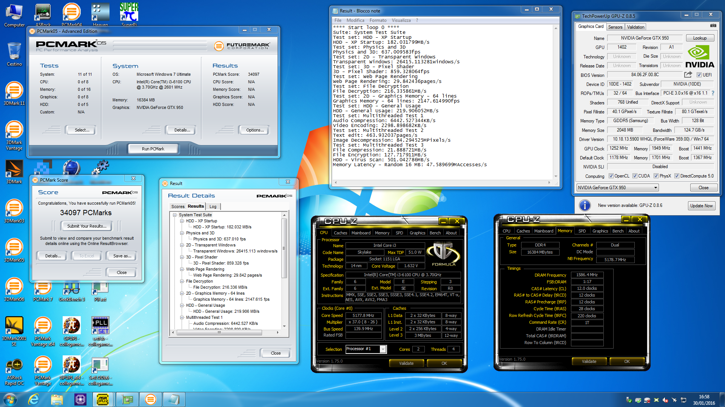Launch the 3DMark 11 desktop shortcut
This screenshot has width=725, height=407.
tap(14, 93)
